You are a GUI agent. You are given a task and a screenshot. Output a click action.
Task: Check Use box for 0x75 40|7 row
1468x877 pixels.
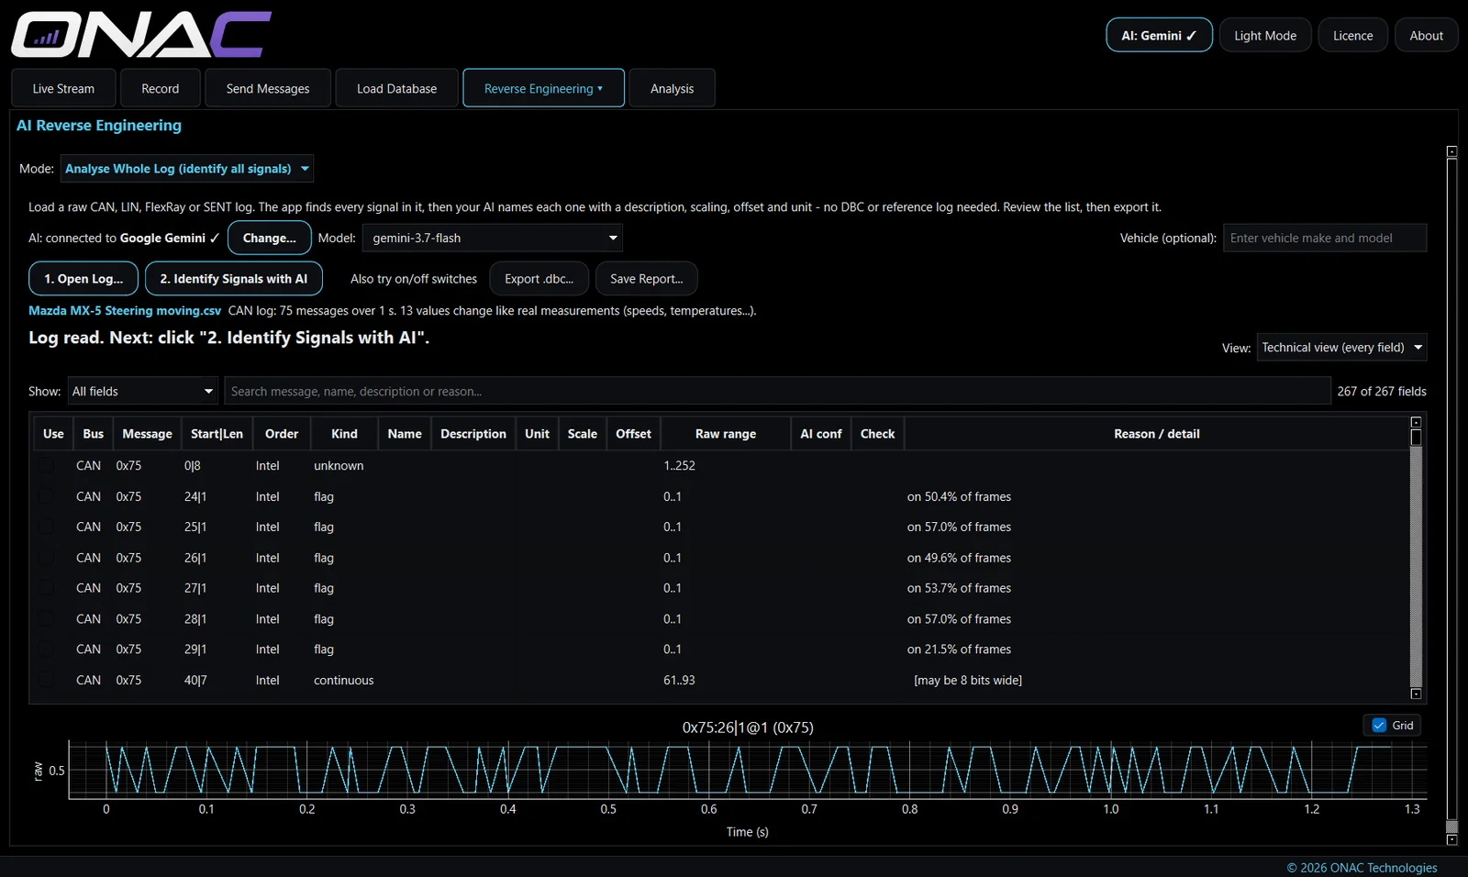tap(47, 680)
